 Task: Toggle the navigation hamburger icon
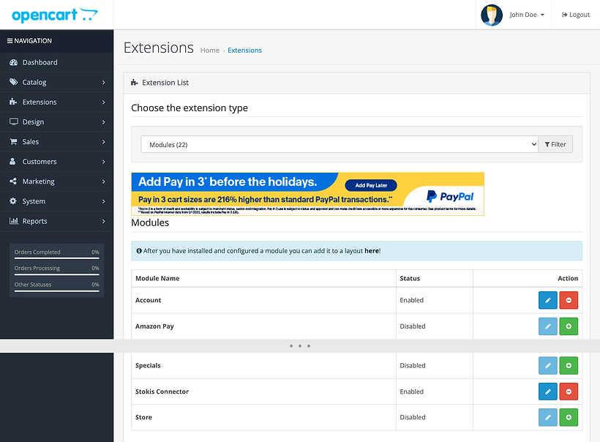click(10, 40)
